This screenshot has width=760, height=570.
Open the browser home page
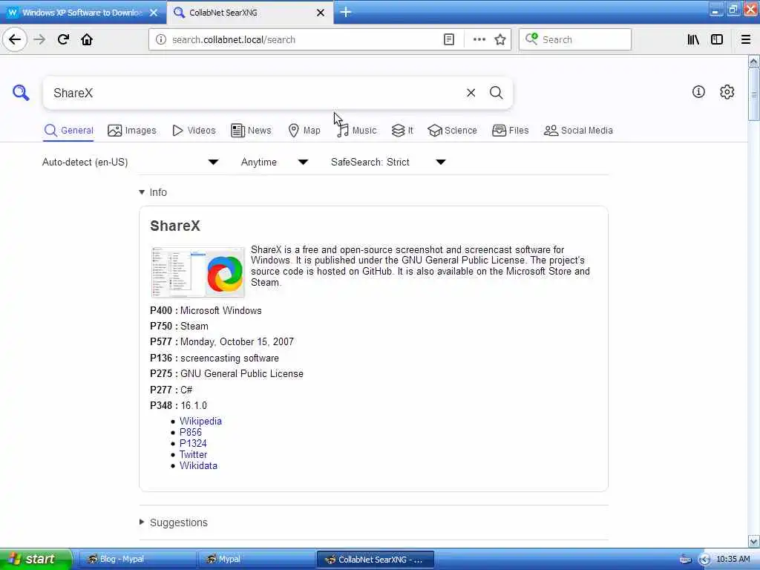(x=87, y=39)
